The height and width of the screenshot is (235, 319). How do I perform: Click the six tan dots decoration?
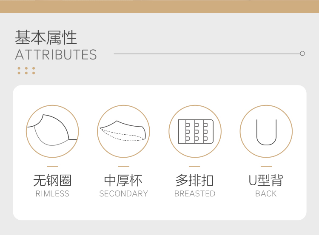point(26,71)
